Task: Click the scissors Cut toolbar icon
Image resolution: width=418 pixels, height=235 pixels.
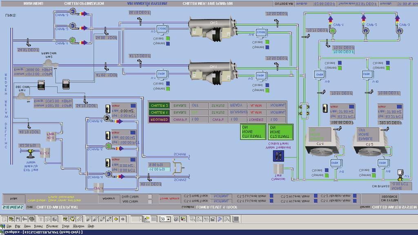Action: pos(41,219)
